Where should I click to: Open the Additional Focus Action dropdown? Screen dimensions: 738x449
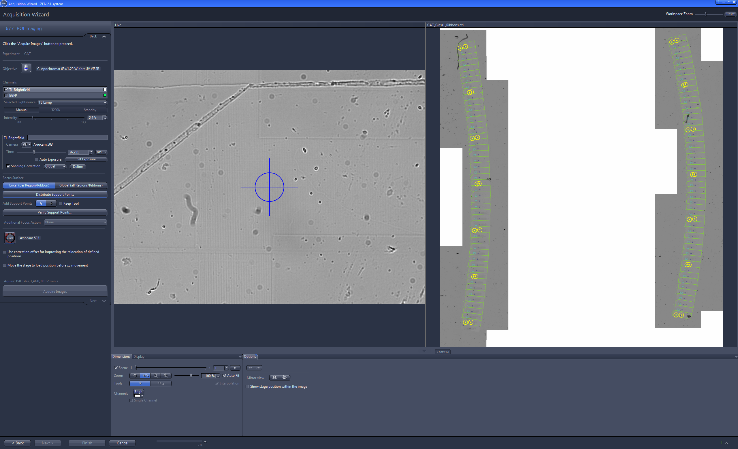(x=105, y=222)
